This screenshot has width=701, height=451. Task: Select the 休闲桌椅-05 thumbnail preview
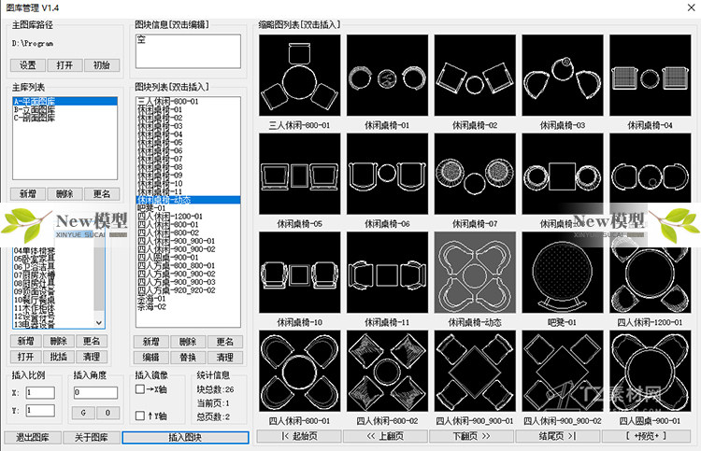click(x=299, y=174)
